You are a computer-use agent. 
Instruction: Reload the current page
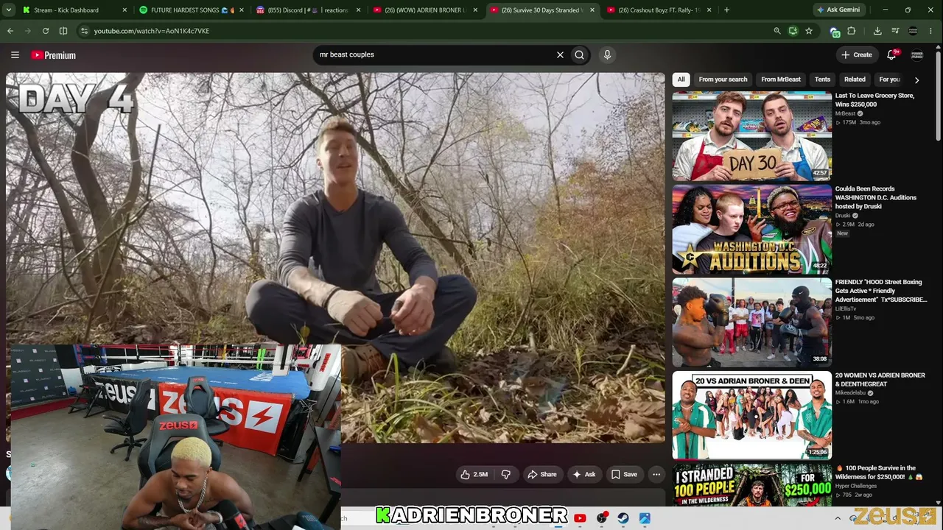pyautogui.click(x=46, y=31)
